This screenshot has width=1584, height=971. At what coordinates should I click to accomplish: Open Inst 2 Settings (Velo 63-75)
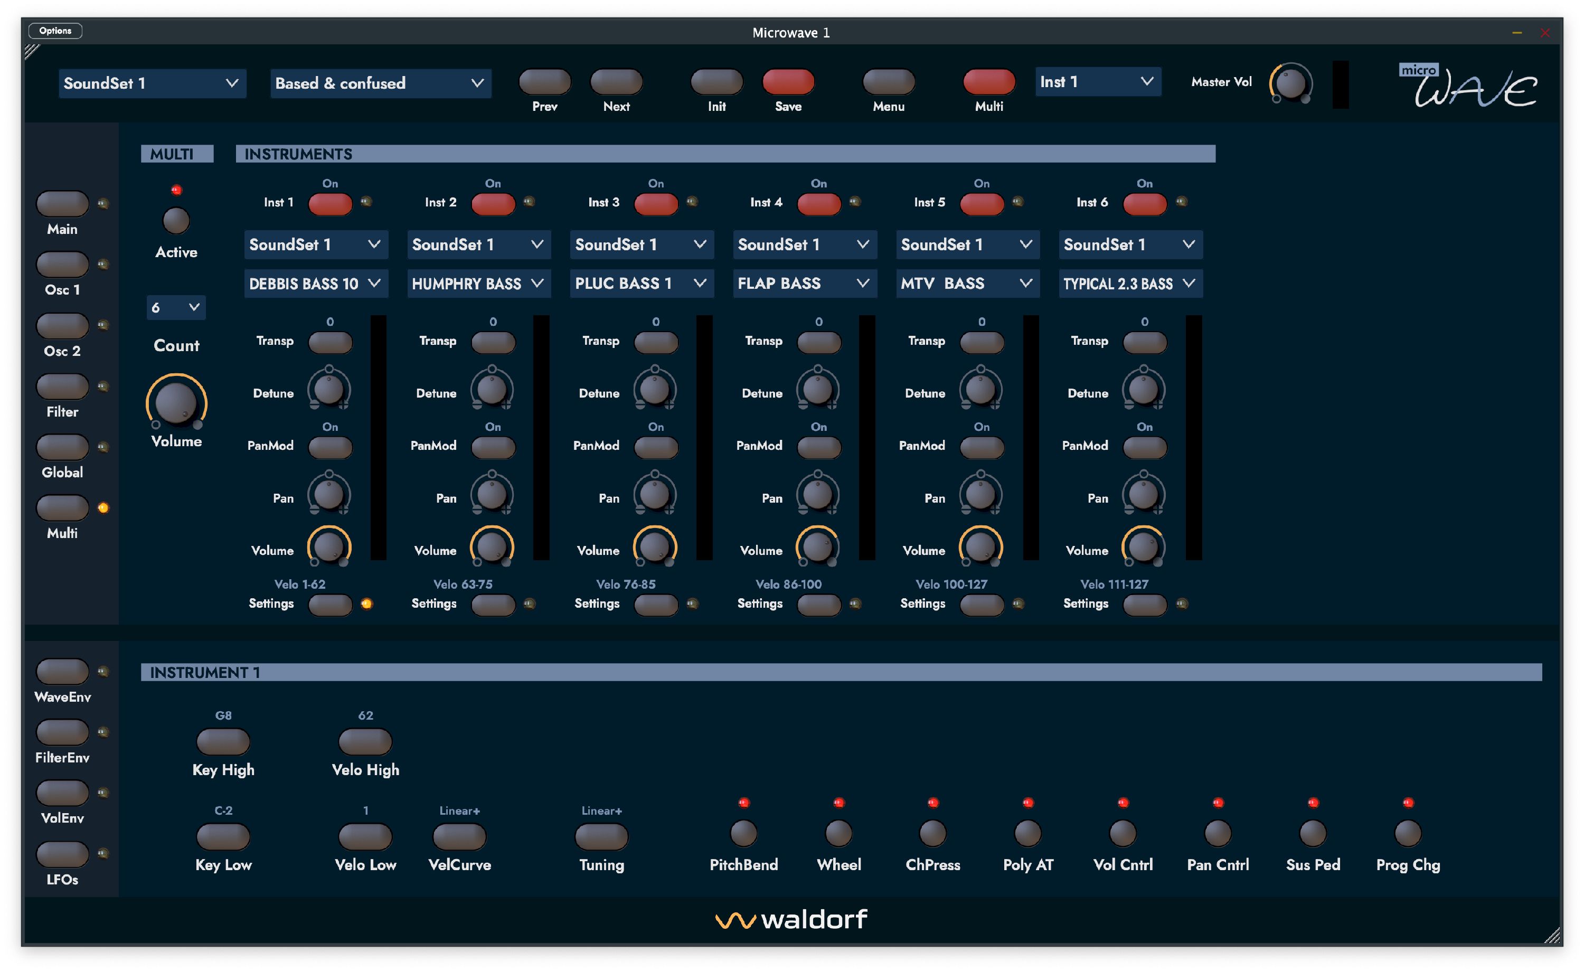point(493,605)
